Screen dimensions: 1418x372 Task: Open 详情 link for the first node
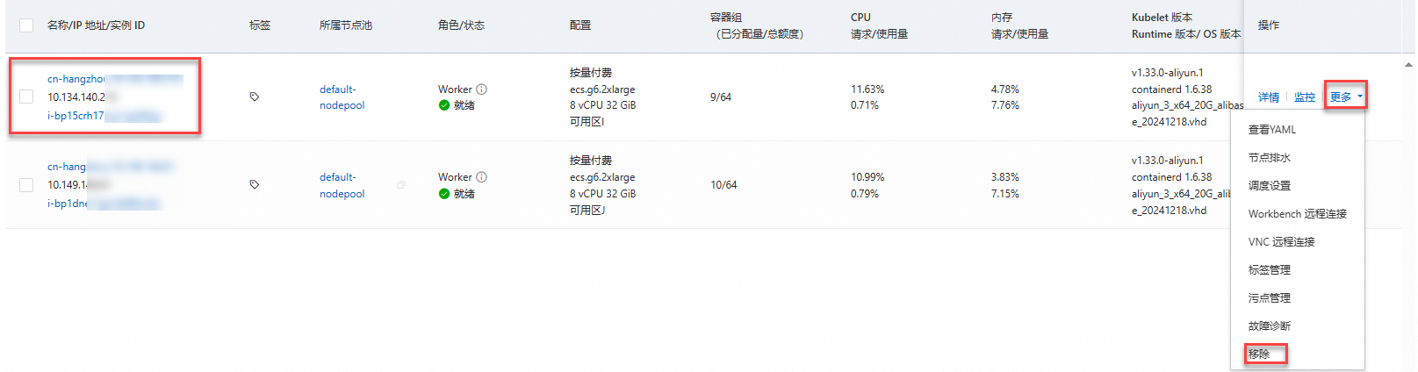pos(1268,97)
